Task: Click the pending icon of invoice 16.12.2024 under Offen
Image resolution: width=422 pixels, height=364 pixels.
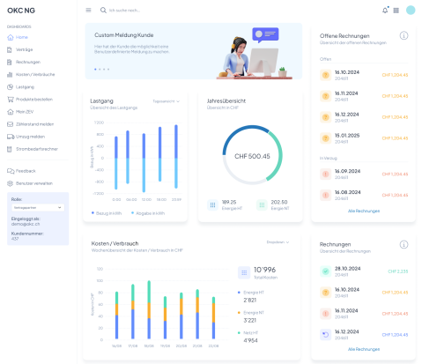Action: (x=325, y=117)
